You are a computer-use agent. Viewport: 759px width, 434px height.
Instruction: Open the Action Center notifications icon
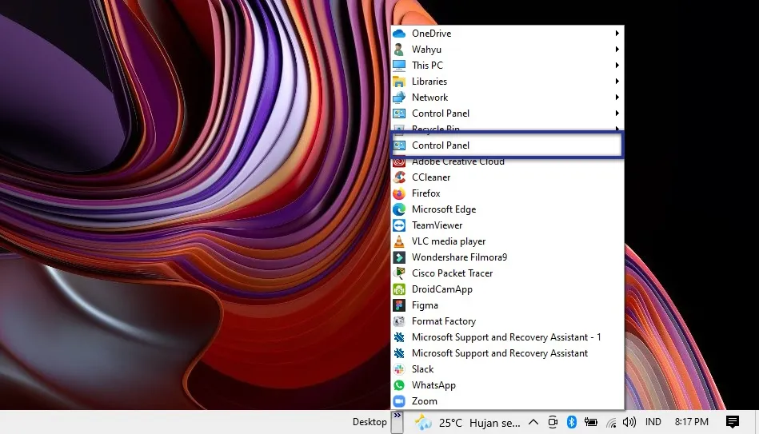click(x=732, y=422)
